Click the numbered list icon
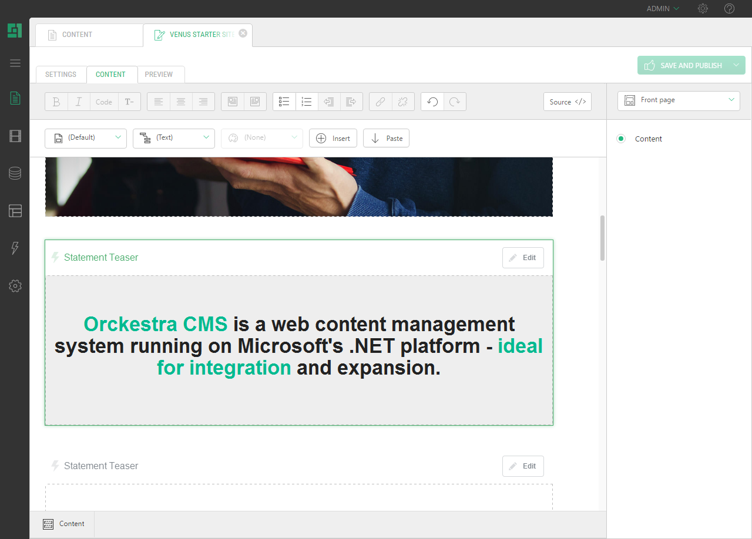This screenshot has width=752, height=539. coord(307,102)
